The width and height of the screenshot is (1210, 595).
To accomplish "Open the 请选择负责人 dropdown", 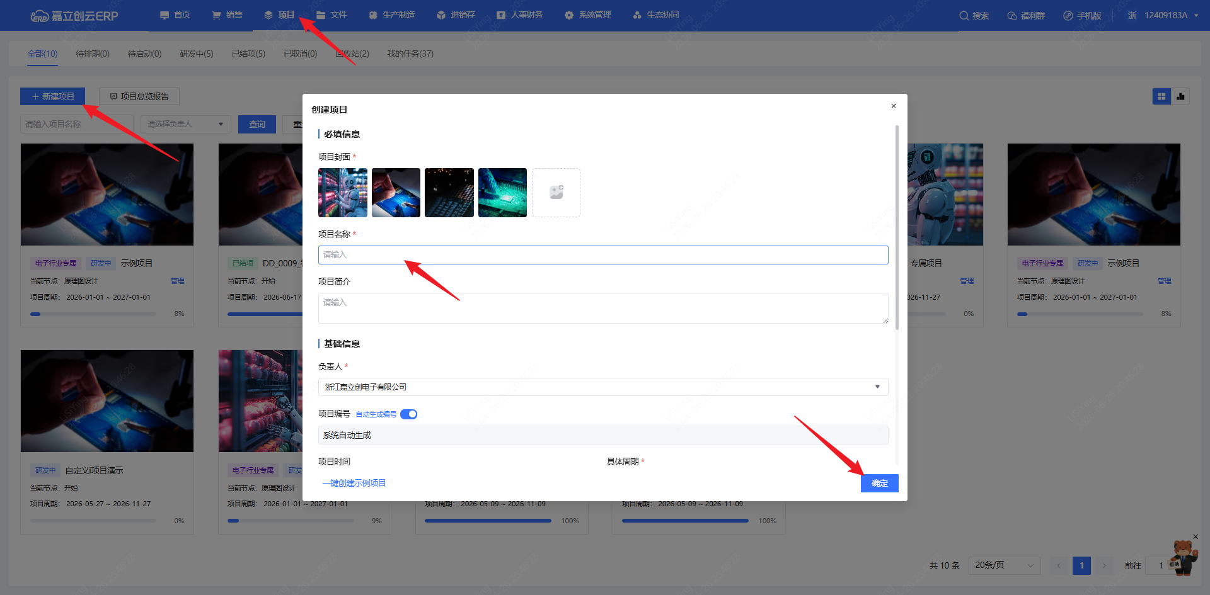I will [186, 124].
